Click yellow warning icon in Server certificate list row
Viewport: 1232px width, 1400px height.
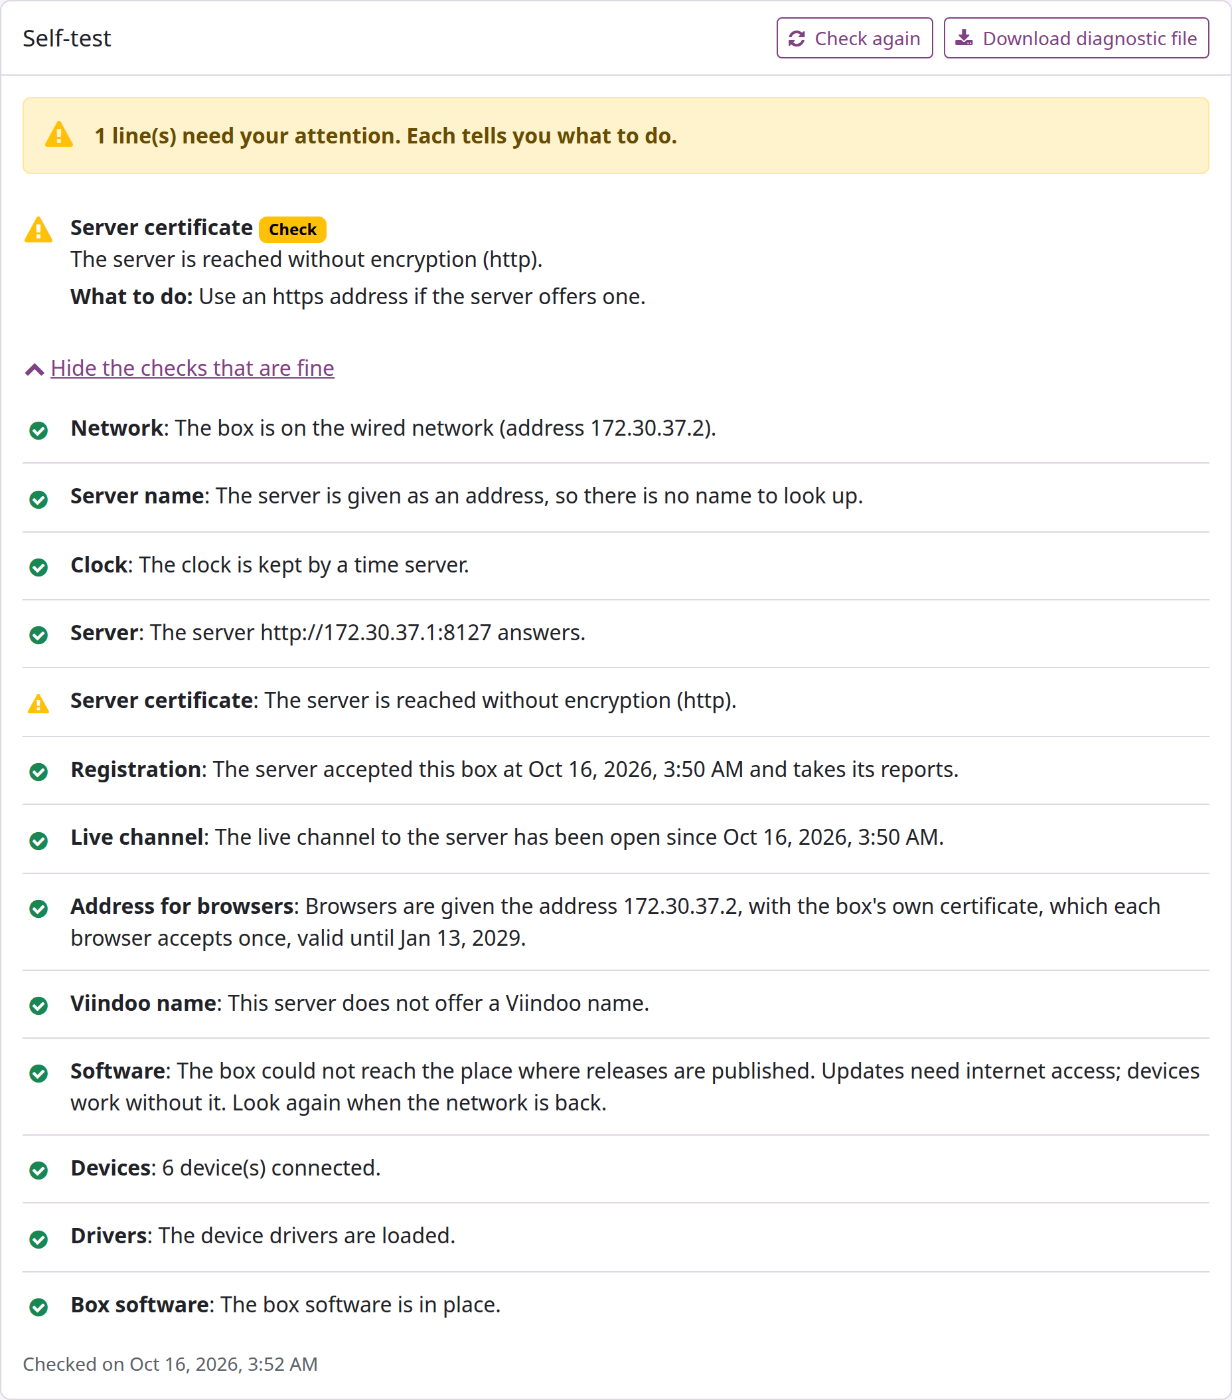38,703
